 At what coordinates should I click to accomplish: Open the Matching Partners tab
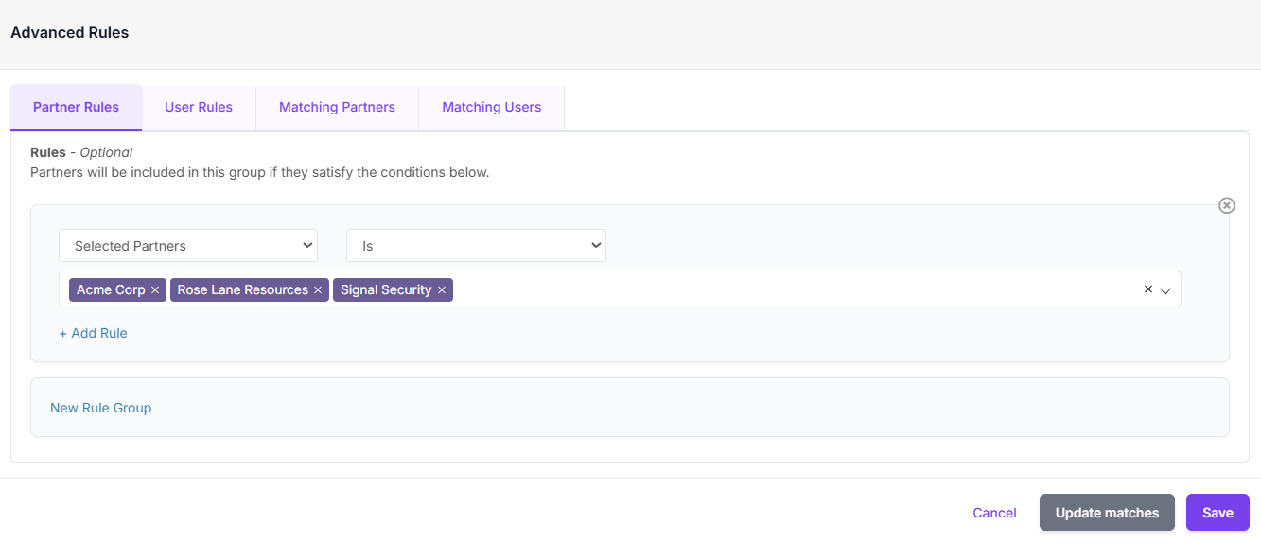pos(337,107)
